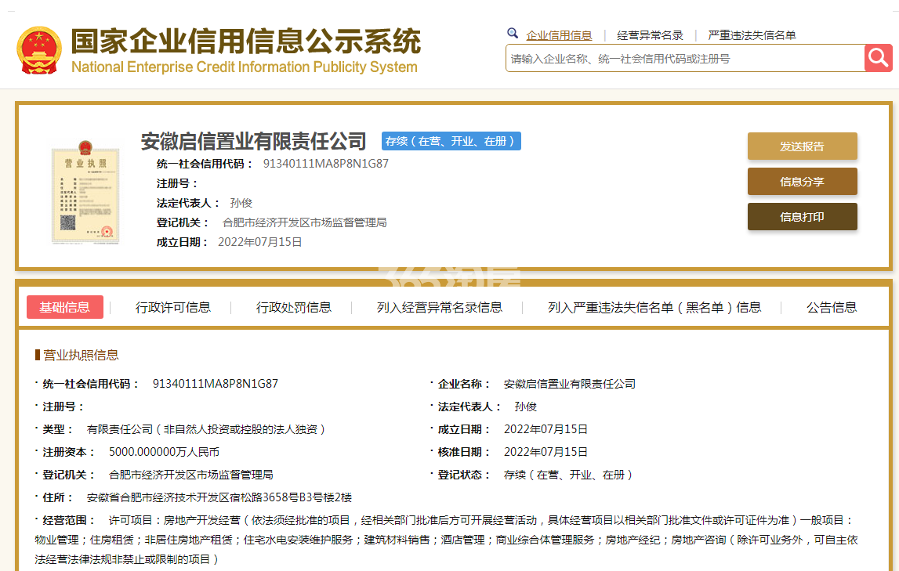Open the 行政许可信息 tab
This screenshot has height=571, width=899.
click(173, 308)
